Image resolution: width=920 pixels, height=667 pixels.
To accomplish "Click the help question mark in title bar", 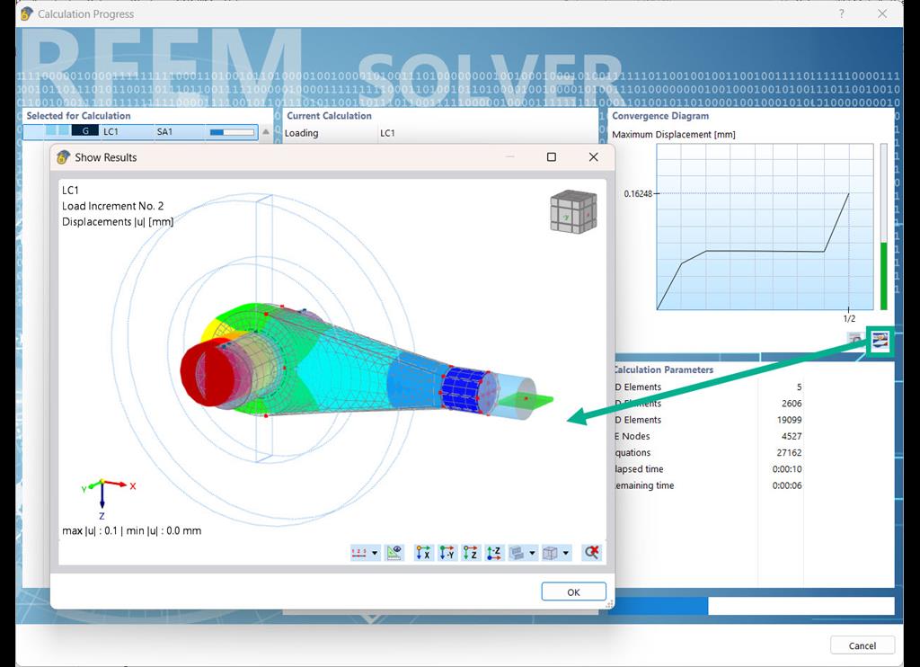I will (x=841, y=13).
